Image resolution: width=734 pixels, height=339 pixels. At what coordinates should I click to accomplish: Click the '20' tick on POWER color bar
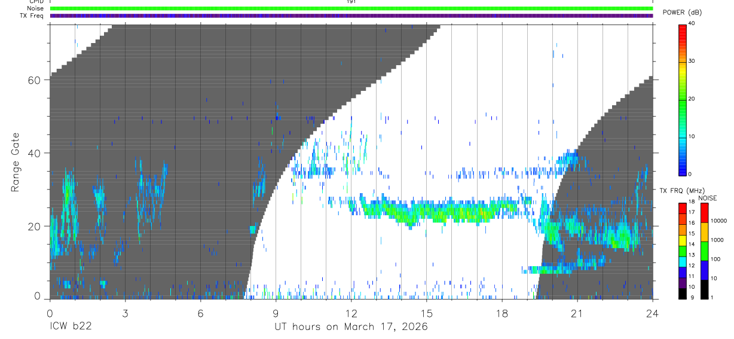[692, 99]
